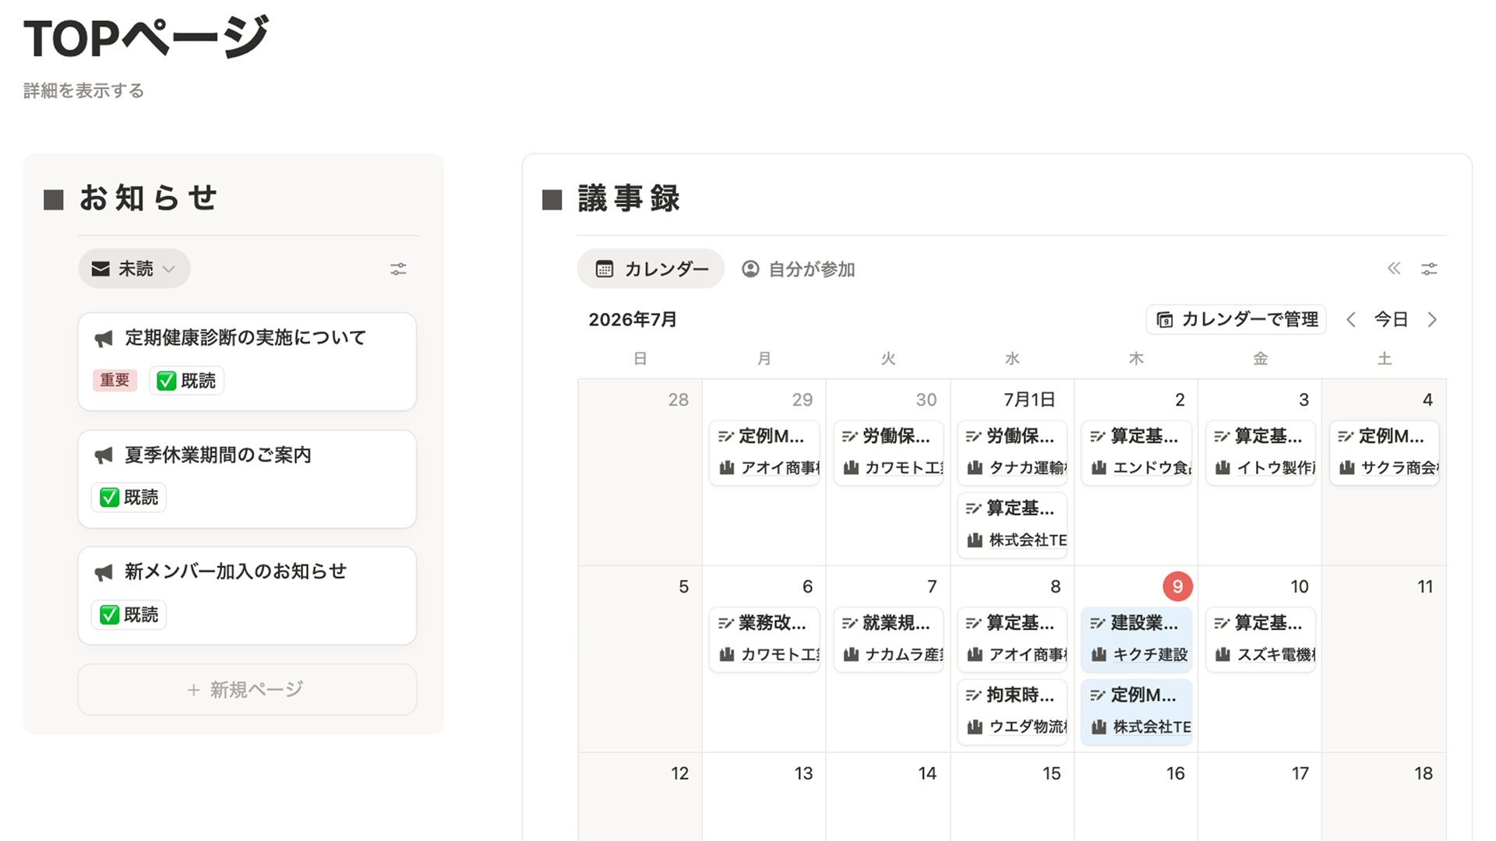Screen dimensions: 1496x841
Task: Click date 11 in calendar
Action: (1425, 586)
